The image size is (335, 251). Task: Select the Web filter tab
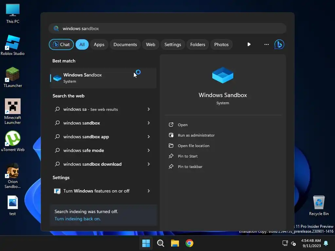tap(150, 44)
